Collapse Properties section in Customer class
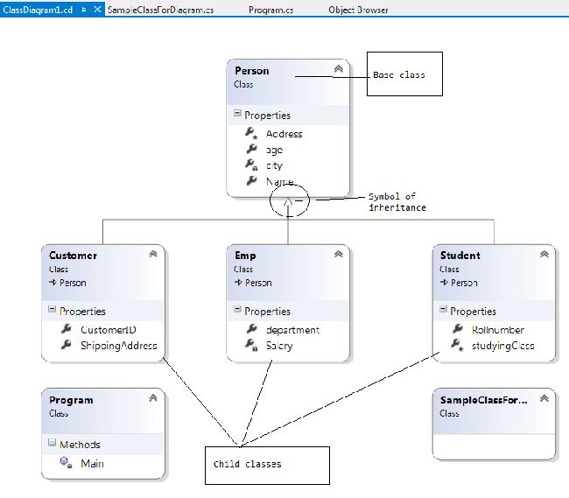The width and height of the screenshot is (569, 498). coord(52,310)
